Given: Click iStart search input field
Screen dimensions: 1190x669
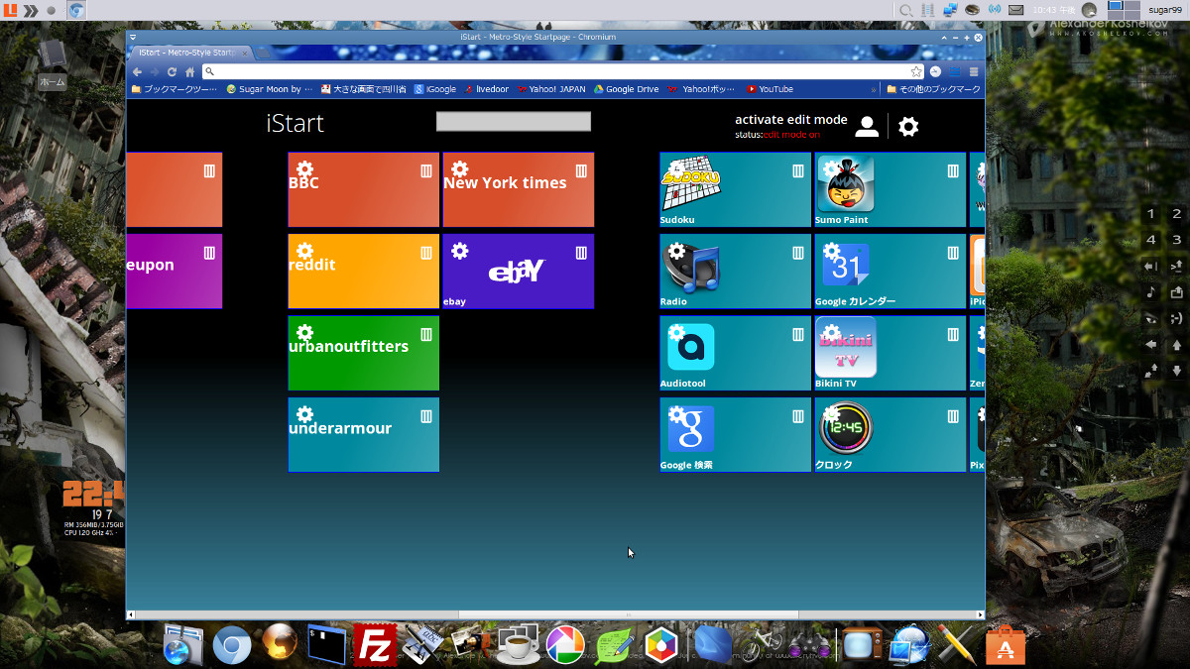Looking at the screenshot, I should [514, 122].
